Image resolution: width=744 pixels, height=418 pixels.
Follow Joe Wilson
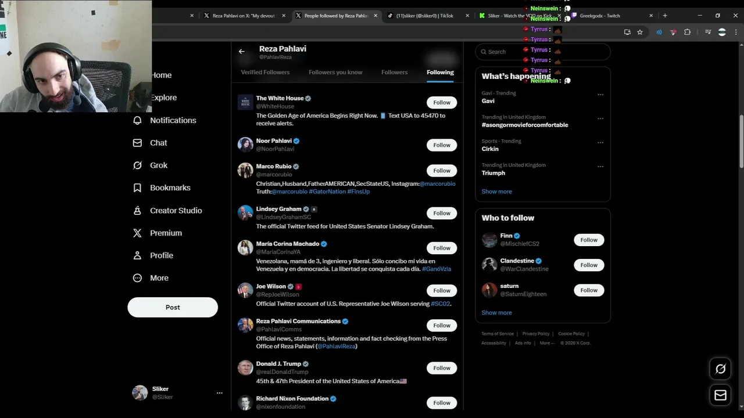pos(442,290)
